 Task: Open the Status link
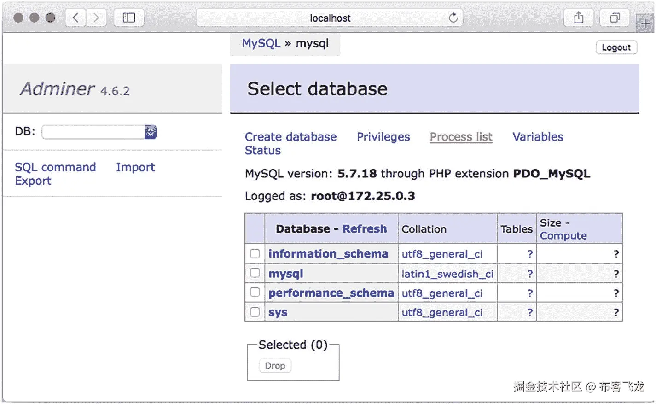point(262,151)
